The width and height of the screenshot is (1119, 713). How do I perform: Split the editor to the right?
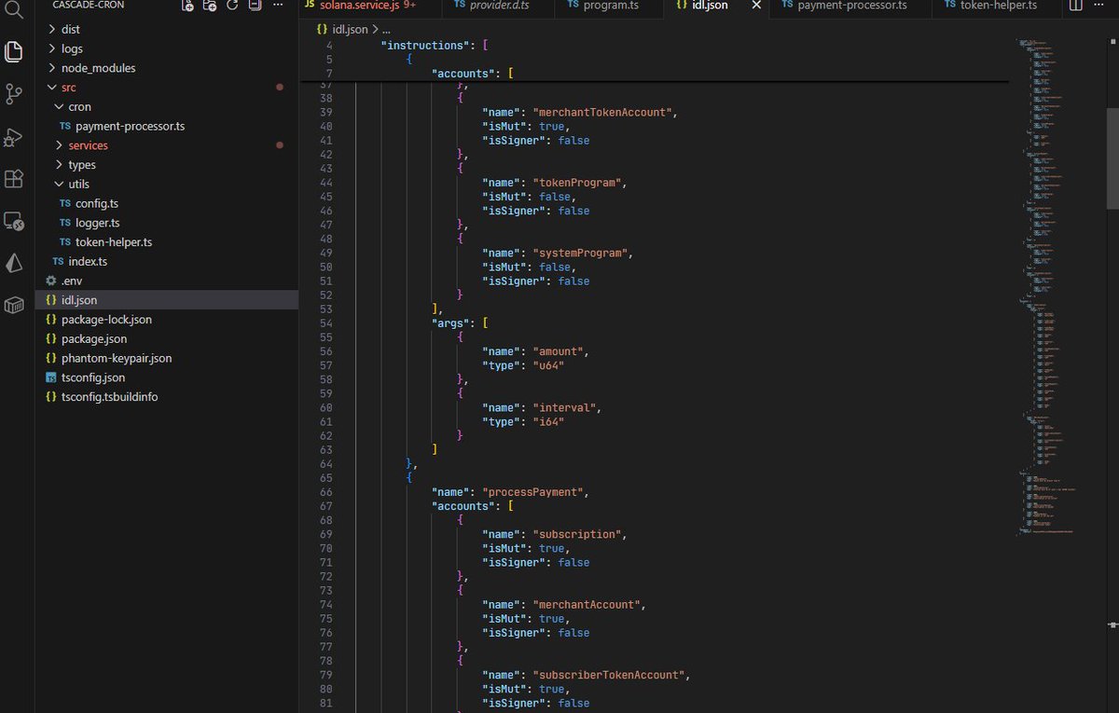coord(1075,6)
